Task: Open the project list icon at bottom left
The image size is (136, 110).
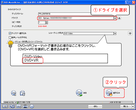Action: 5,106
